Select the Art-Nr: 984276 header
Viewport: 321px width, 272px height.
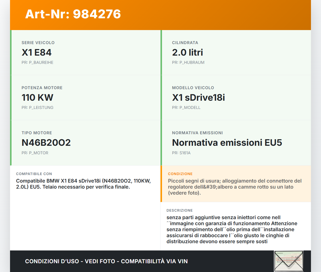tap(73, 14)
